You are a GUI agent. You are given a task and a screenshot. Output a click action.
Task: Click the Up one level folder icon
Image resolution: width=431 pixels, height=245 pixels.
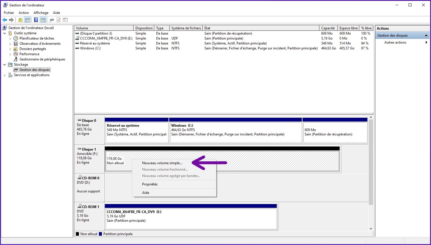pos(20,20)
